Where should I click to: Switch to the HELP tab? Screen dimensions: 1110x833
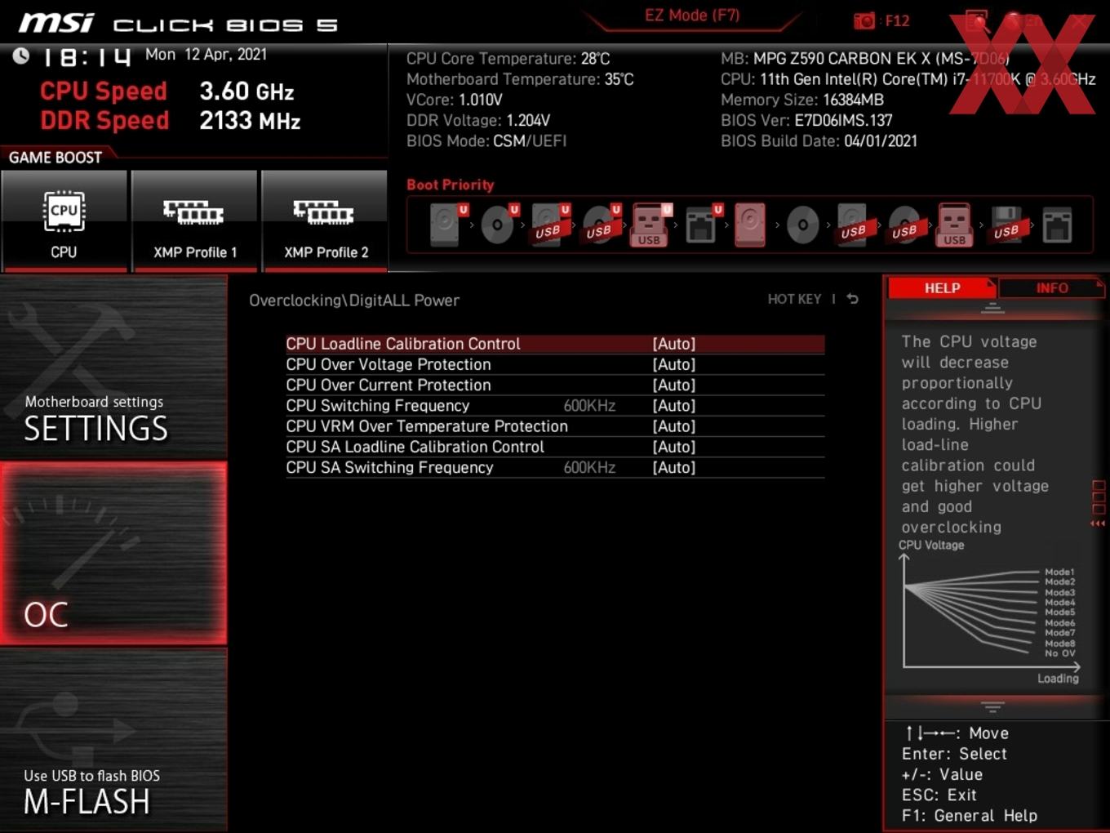(942, 288)
